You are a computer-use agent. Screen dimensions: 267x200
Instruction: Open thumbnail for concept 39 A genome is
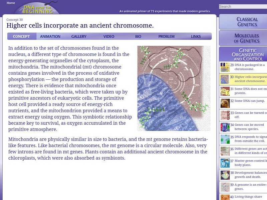point(225,187)
